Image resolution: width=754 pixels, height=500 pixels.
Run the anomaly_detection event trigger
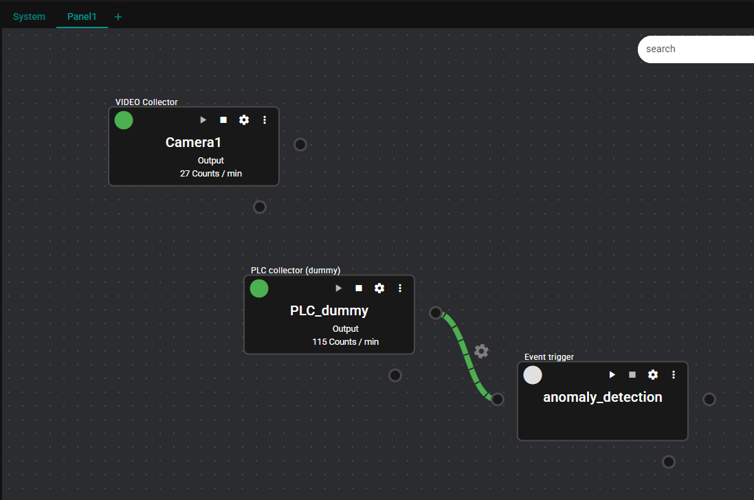[612, 375]
